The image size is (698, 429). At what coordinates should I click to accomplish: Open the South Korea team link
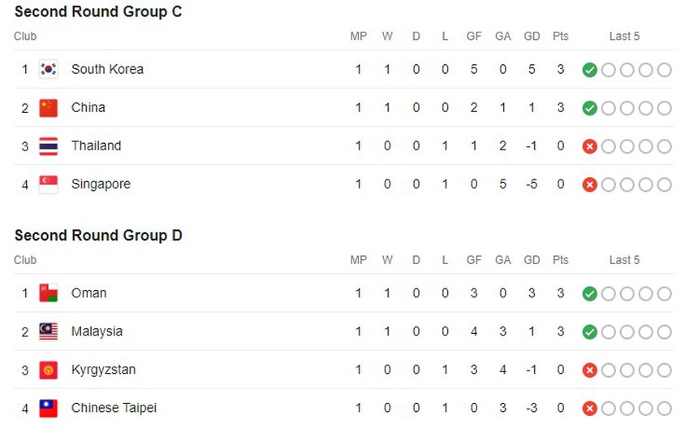pos(107,70)
